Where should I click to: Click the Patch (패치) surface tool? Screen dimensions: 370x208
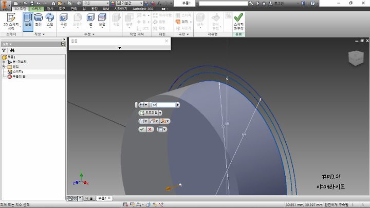pos(183,22)
